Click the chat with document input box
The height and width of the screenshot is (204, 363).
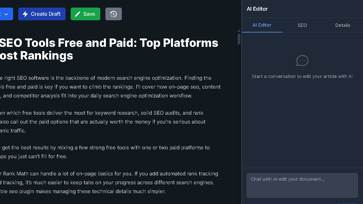click(x=302, y=185)
